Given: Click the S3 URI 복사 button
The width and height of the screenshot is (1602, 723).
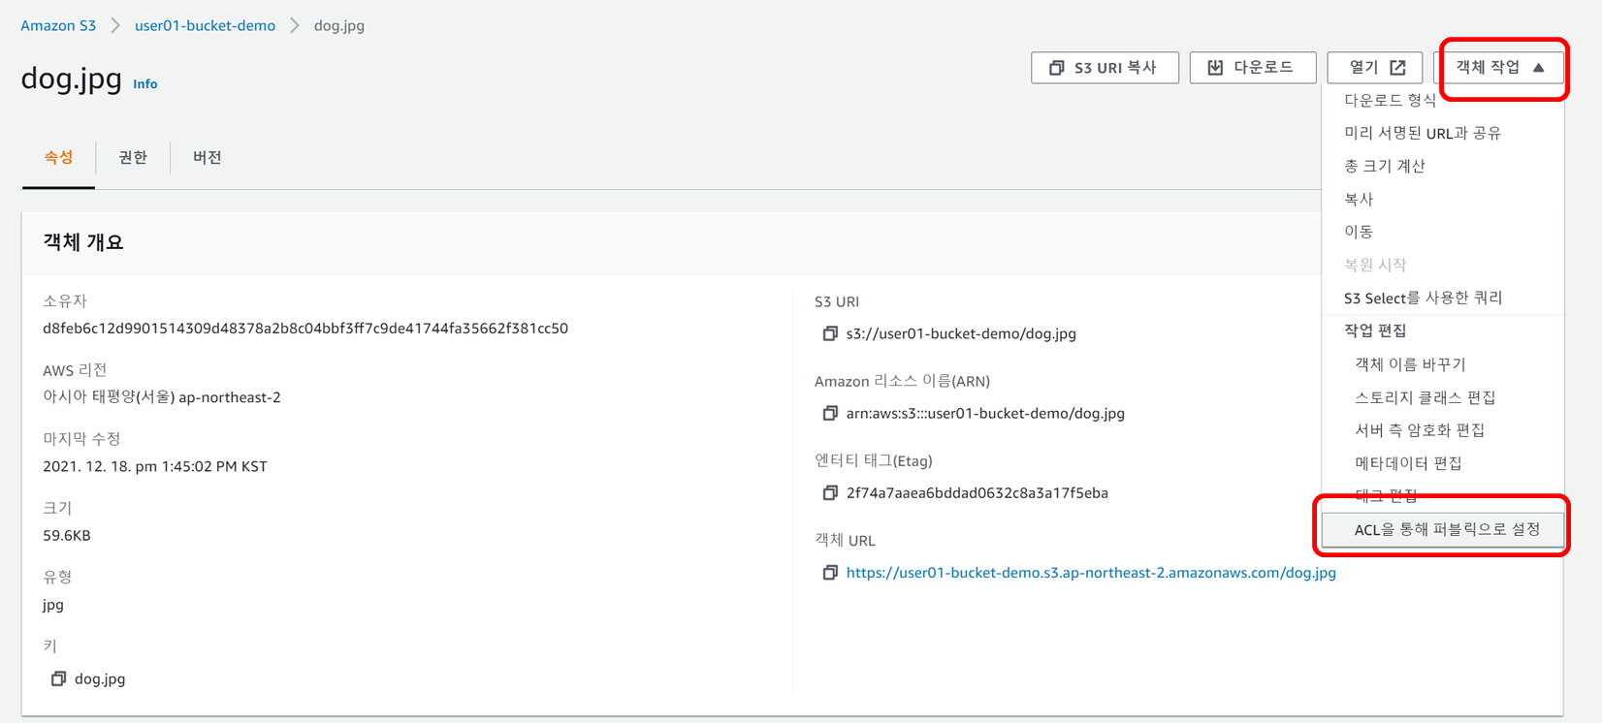Looking at the screenshot, I should [x=1105, y=68].
